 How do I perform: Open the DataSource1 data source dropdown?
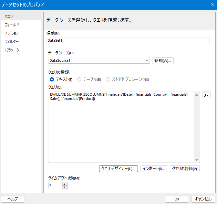pyautogui.click(x=99, y=60)
